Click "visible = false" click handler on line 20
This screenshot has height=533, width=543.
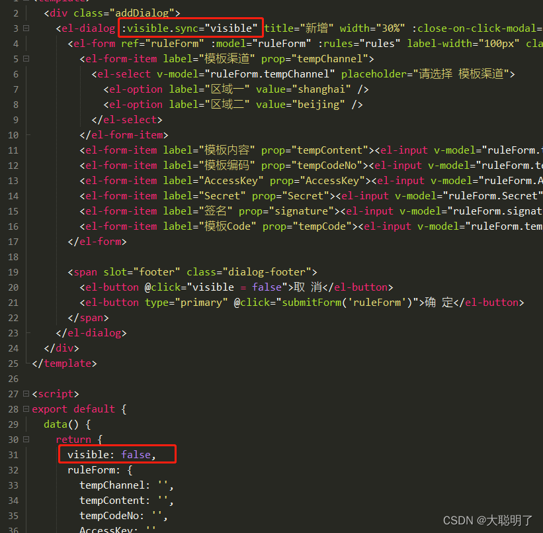[237, 287]
